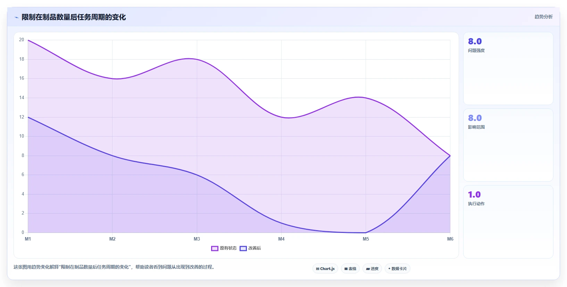
Task: Click the blue 改善后 legend color box
Action: point(243,248)
